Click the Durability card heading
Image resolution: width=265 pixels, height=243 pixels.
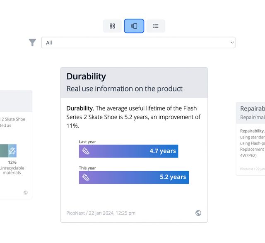pyautogui.click(x=86, y=76)
